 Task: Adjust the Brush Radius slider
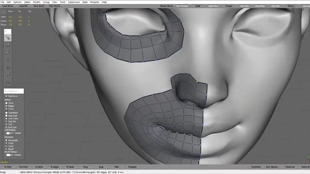click(x=14, y=155)
